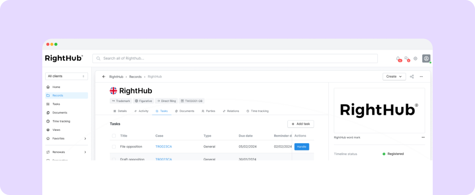
Task: Expand the Favorites chevron in sidebar
Action: (85, 139)
